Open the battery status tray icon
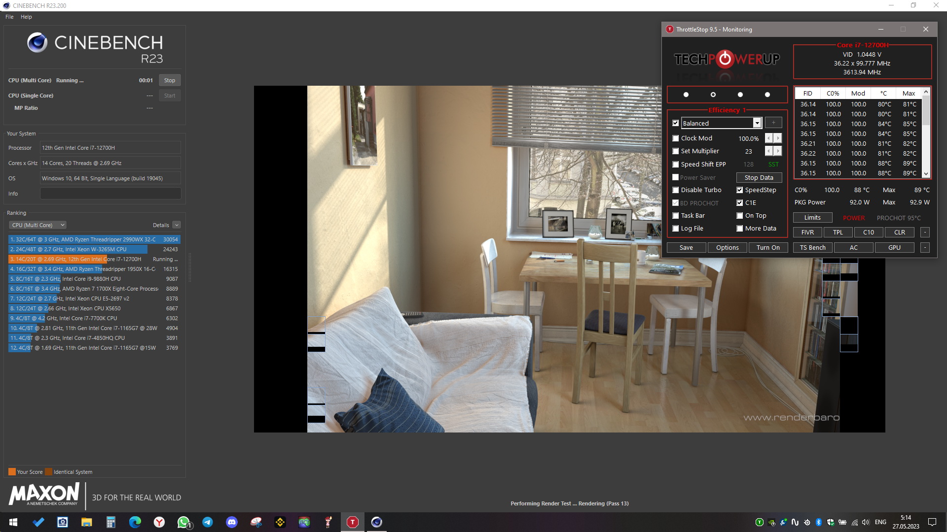Screen dimensions: 947x532 [842, 522]
